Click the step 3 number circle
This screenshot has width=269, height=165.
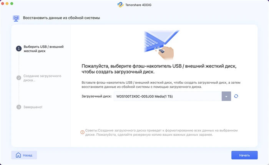[19, 107]
